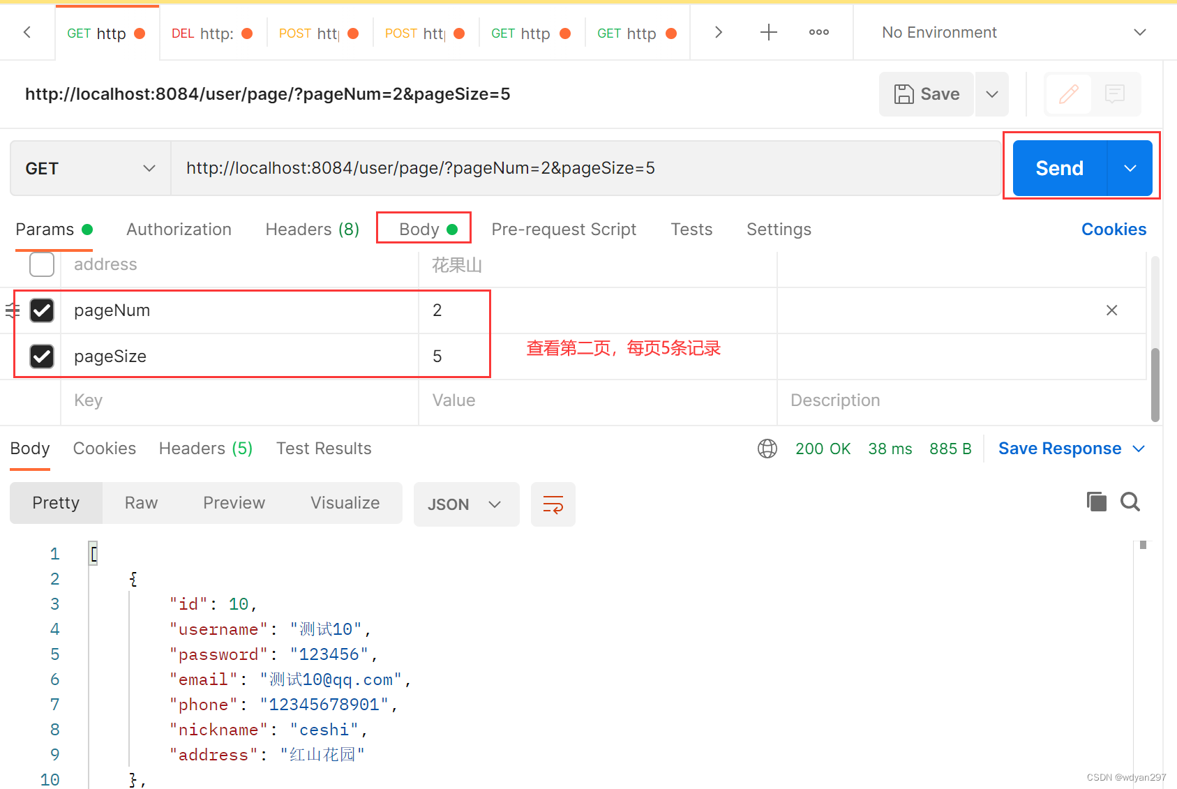
Task: Click the wrap lines icon next to JSON
Action: pos(553,504)
